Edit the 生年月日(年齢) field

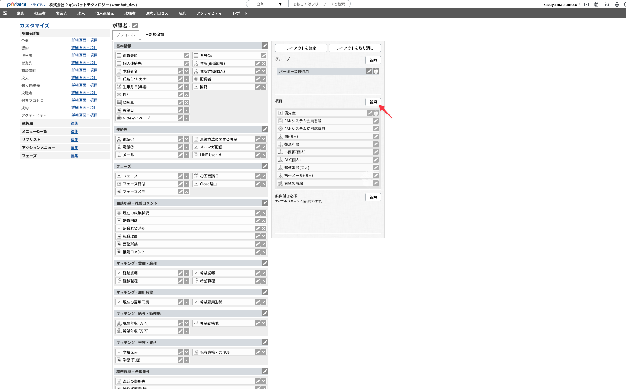pos(181,87)
